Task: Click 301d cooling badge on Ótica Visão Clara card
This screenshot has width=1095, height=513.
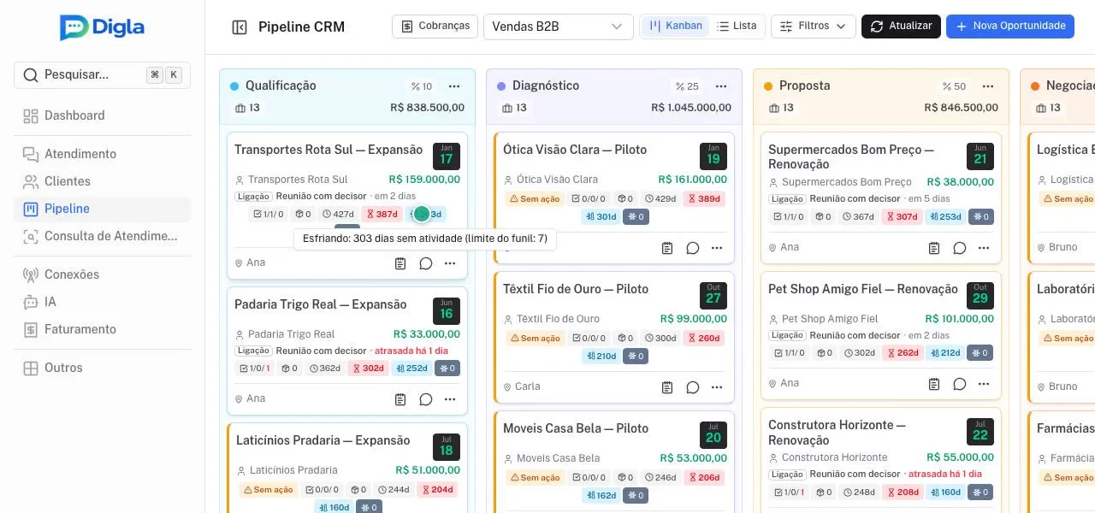Action: (601, 217)
